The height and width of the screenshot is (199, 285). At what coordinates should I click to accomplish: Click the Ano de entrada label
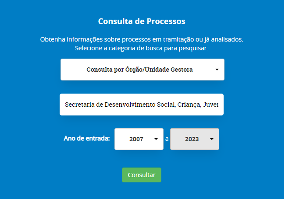pyautogui.click(x=87, y=139)
